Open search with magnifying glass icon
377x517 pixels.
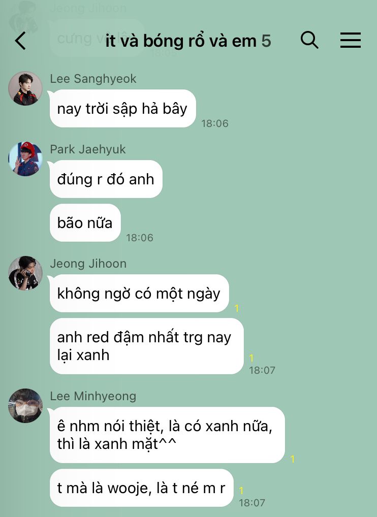point(309,40)
